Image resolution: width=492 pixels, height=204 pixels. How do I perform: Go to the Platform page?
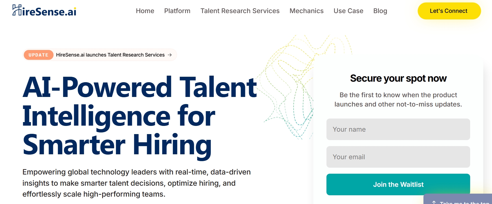[x=177, y=11]
